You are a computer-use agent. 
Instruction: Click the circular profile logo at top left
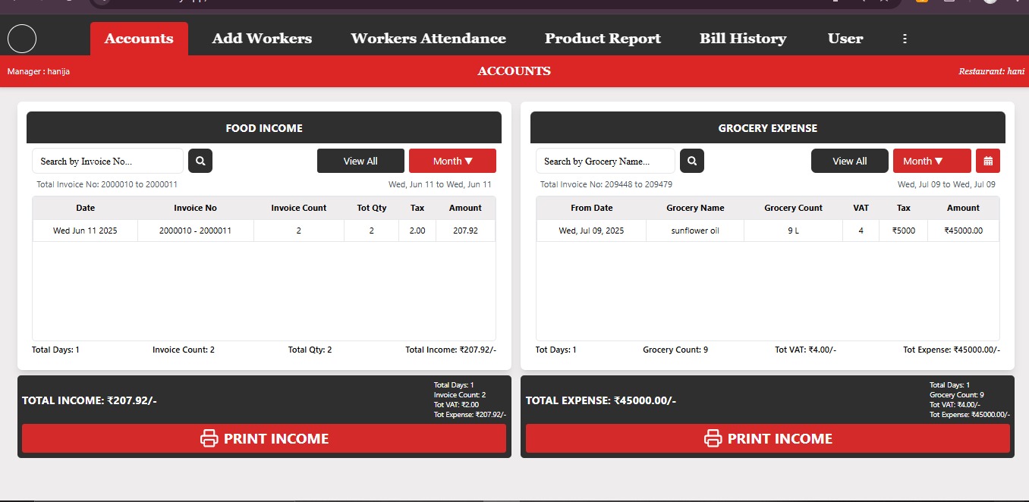(22, 39)
